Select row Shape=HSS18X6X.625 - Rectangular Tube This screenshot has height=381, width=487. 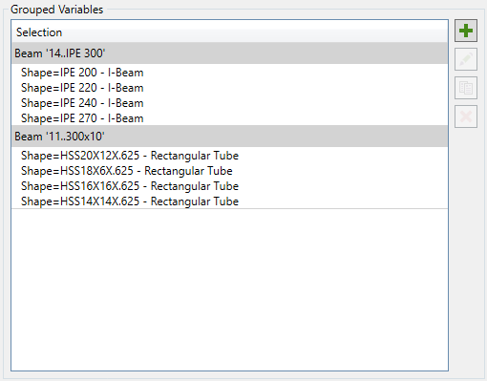coord(229,171)
